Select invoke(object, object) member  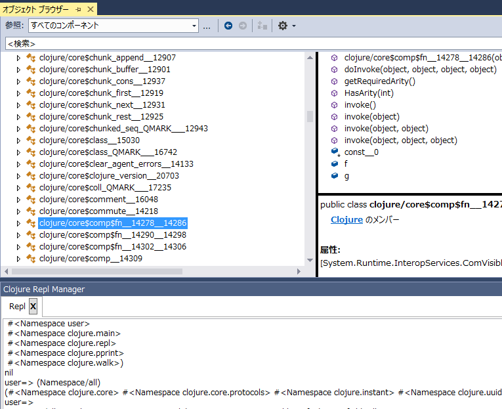pos(386,129)
